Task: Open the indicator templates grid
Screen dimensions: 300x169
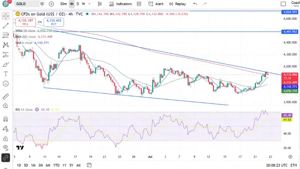Action: [x=139, y=4]
